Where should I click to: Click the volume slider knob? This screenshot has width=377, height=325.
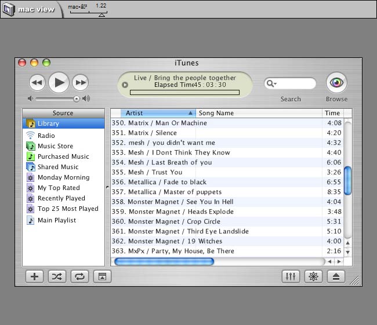coord(77,98)
